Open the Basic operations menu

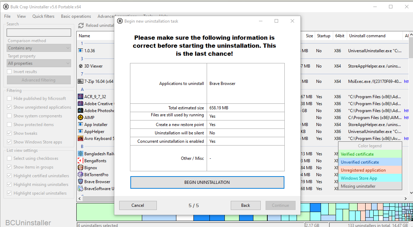tap(76, 16)
